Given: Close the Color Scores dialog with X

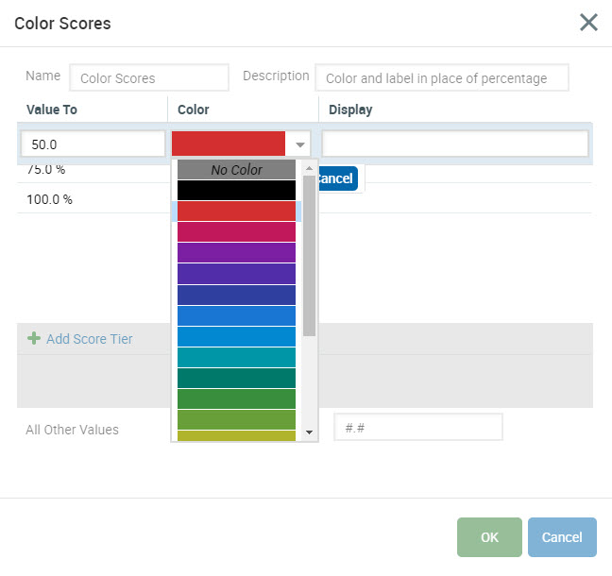Looking at the screenshot, I should coord(588,23).
